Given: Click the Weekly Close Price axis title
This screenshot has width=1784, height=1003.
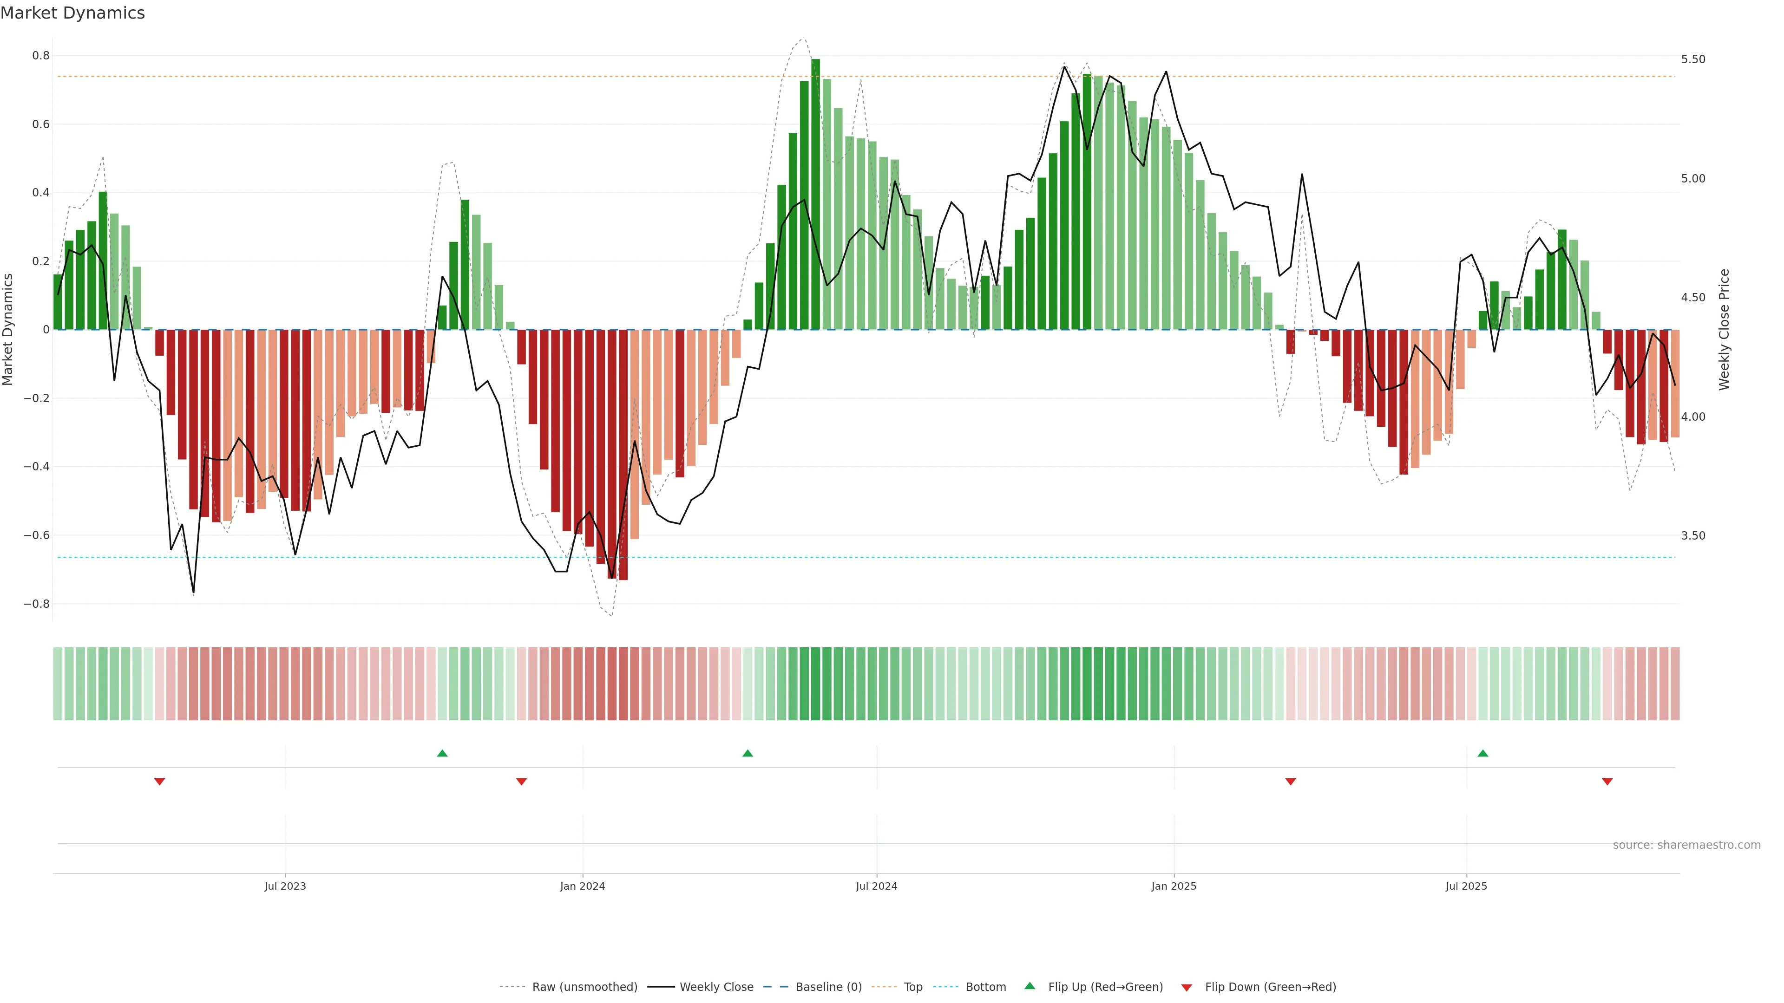Looking at the screenshot, I should 1724,330.
